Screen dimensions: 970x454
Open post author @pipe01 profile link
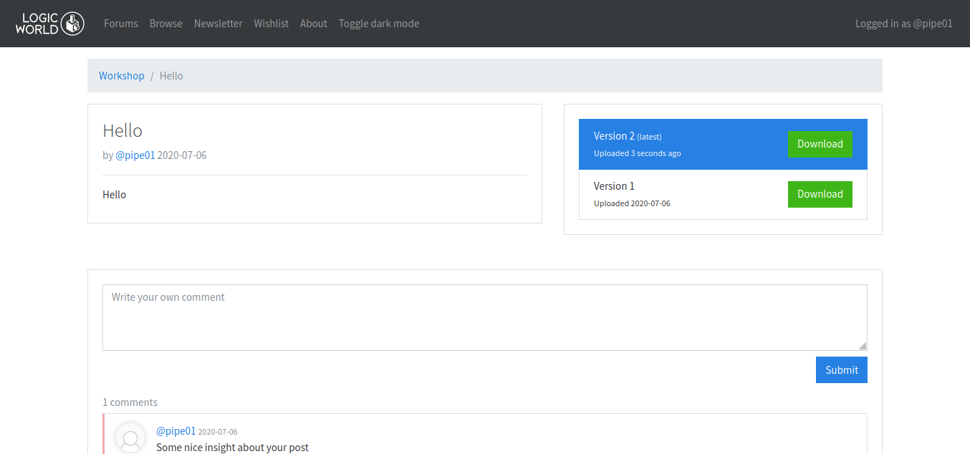pyautogui.click(x=135, y=155)
